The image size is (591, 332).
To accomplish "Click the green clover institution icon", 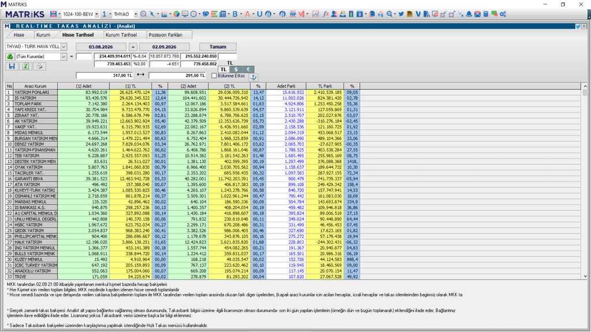I will (10, 56).
